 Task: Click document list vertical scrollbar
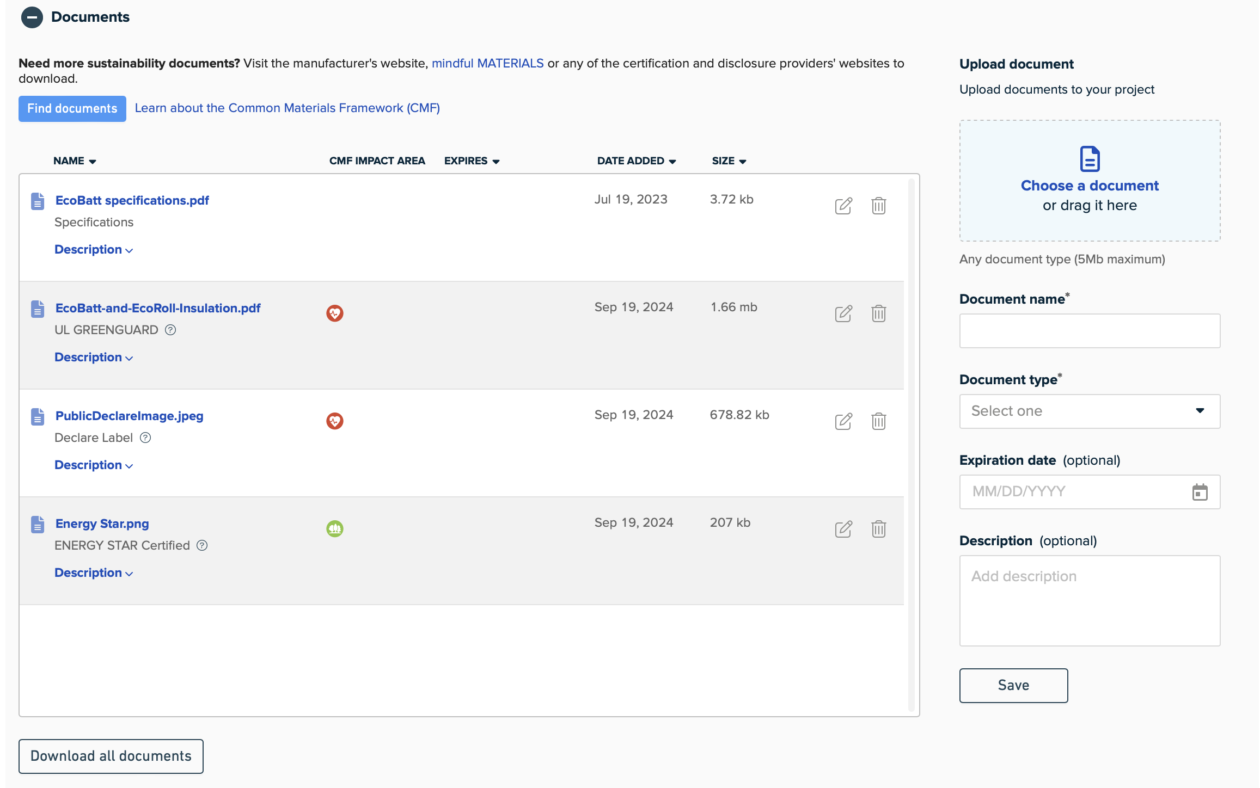pos(912,445)
